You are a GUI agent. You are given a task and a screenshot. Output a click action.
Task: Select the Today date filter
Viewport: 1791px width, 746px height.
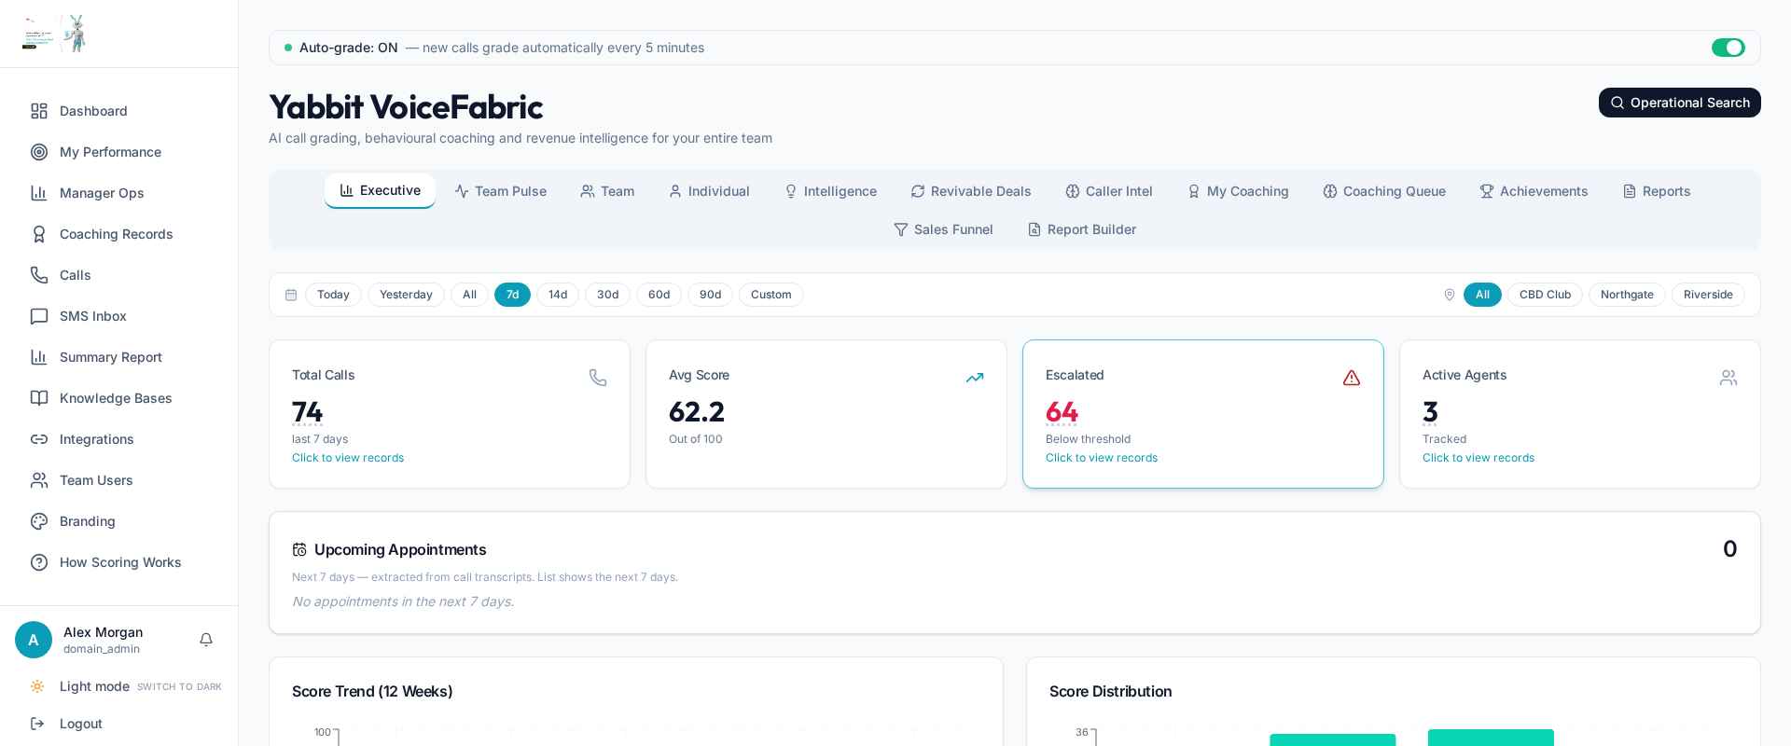pyautogui.click(x=333, y=295)
